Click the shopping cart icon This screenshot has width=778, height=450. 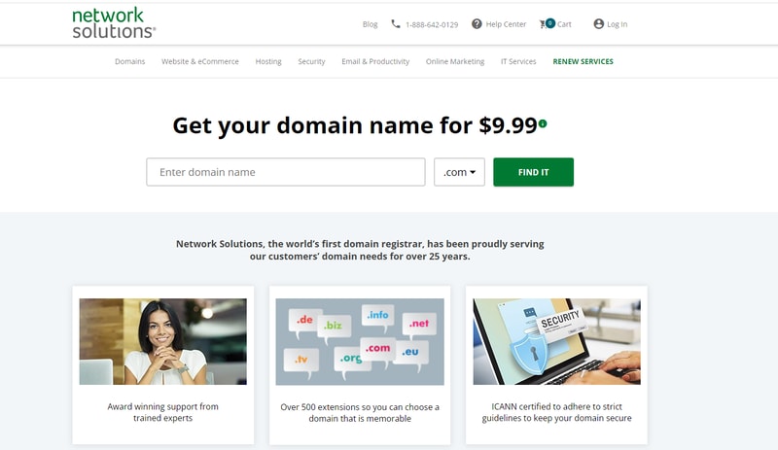click(x=543, y=24)
